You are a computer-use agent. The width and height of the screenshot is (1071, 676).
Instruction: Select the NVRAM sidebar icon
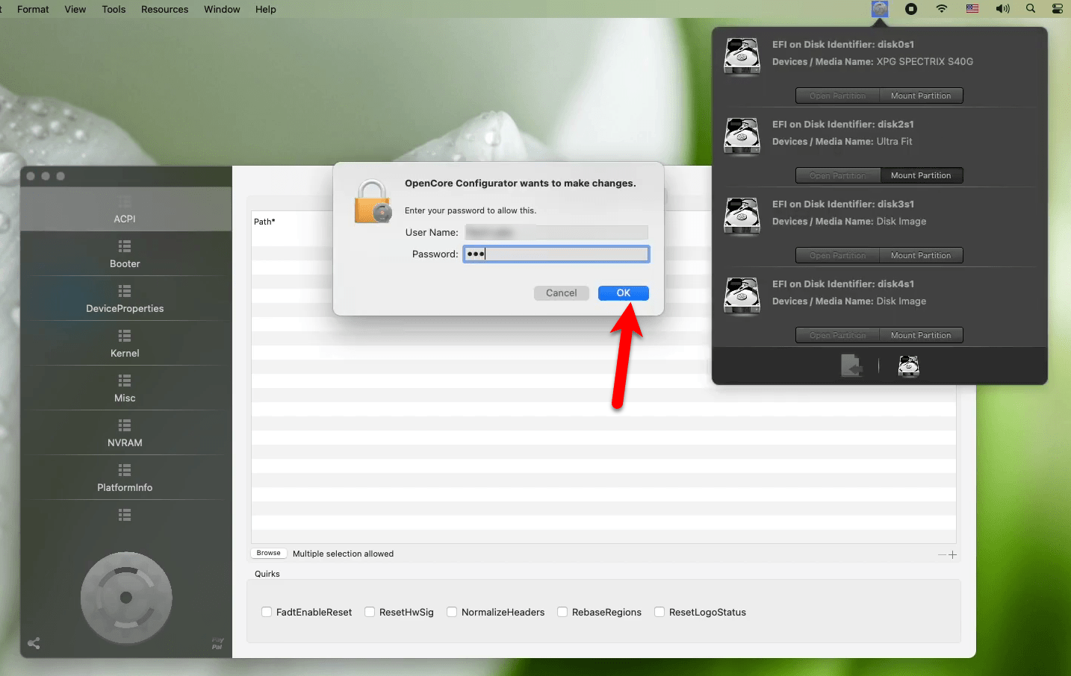(x=125, y=425)
